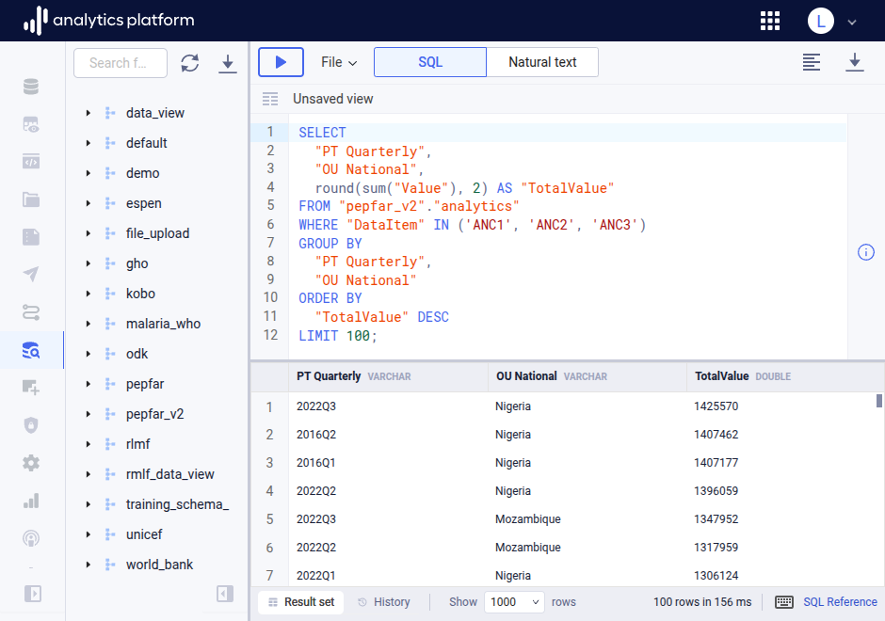Viewport: 885px width, 621px height.
Task: Select the Result set tab
Action: [301, 602]
